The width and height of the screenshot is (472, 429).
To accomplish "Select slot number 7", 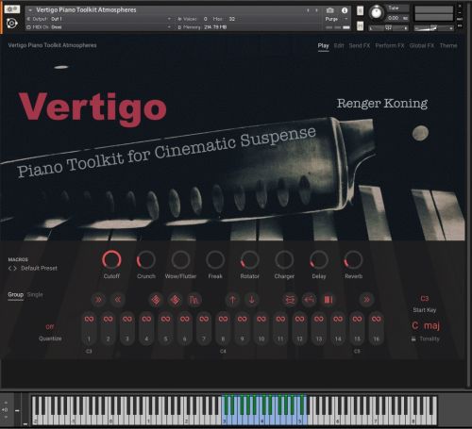I will (x=204, y=339).
